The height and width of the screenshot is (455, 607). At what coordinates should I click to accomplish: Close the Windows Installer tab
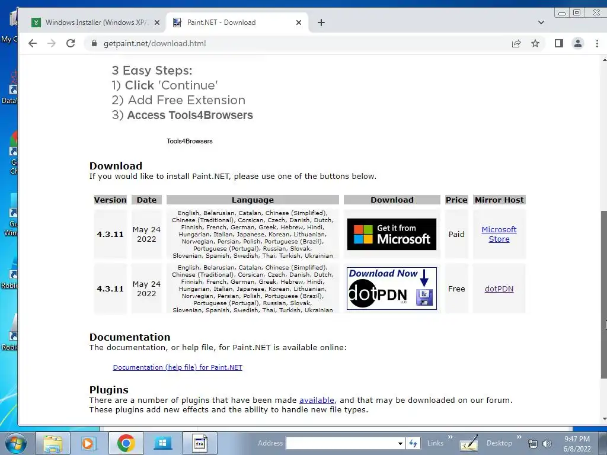click(x=156, y=23)
